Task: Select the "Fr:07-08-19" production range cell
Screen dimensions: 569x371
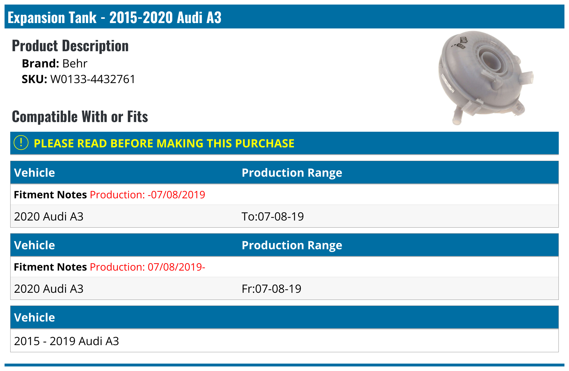Action: [271, 289]
